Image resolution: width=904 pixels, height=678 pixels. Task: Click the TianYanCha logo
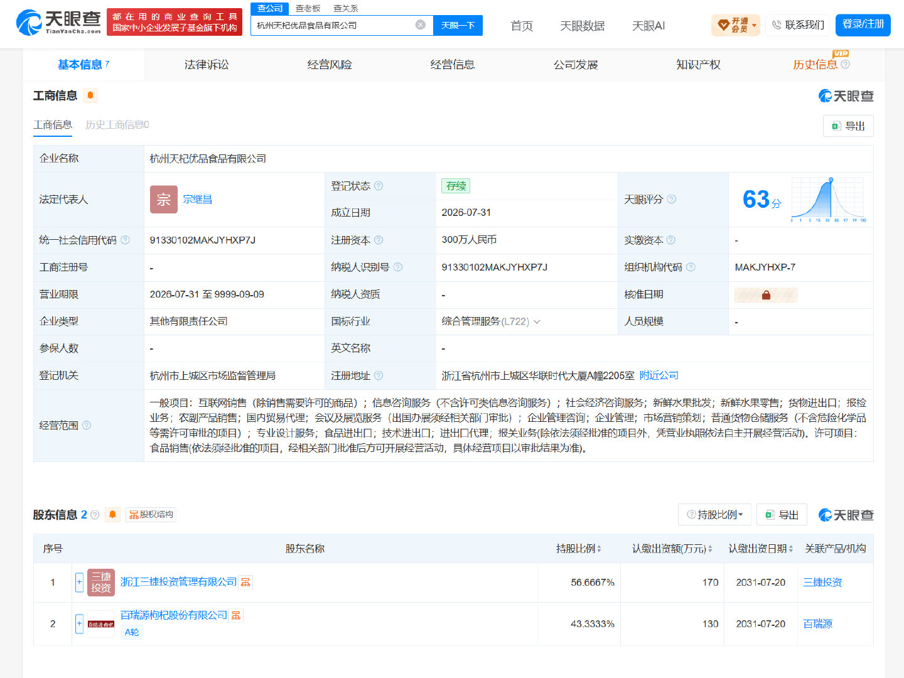[x=58, y=22]
